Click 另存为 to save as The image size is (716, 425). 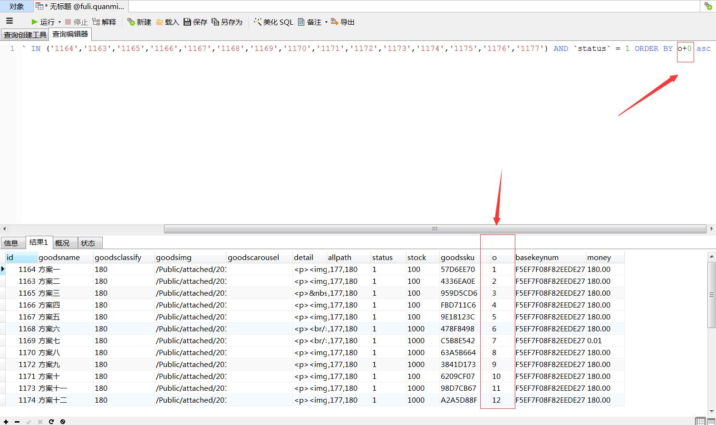(227, 22)
